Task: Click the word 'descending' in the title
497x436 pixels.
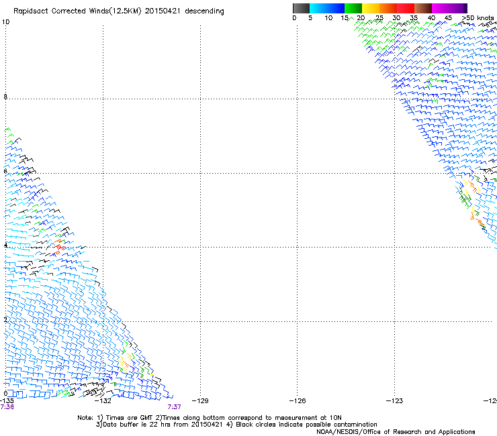Action: [x=204, y=11]
